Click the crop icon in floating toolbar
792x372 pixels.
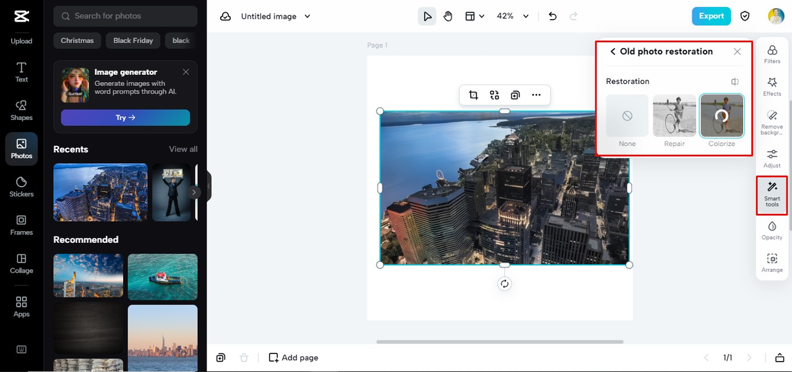coord(473,95)
